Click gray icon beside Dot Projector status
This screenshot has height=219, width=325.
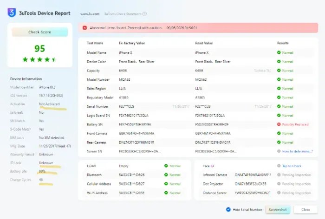click(279, 184)
